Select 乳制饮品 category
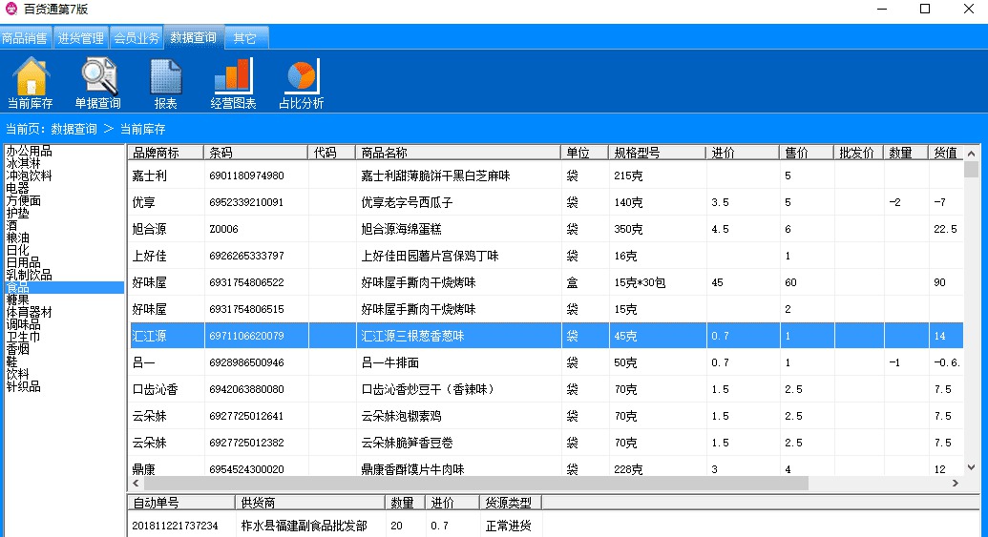Viewport: 988px width, 537px height. coord(29,275)
